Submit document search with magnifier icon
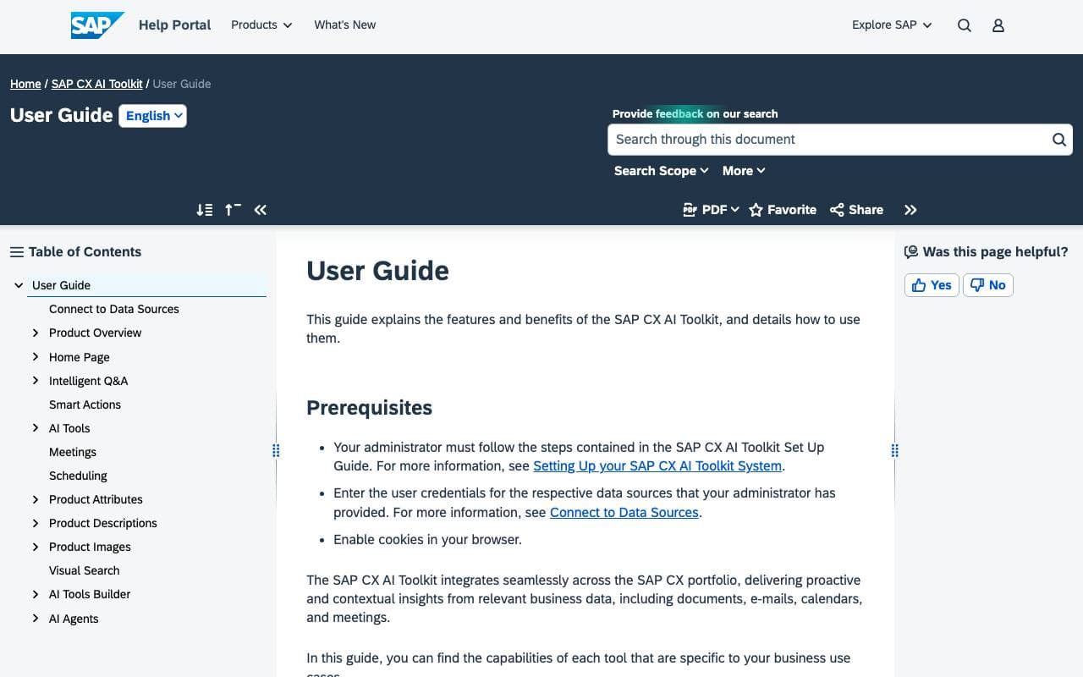Screen dimensions: 1083x677 click(1058, 140)
